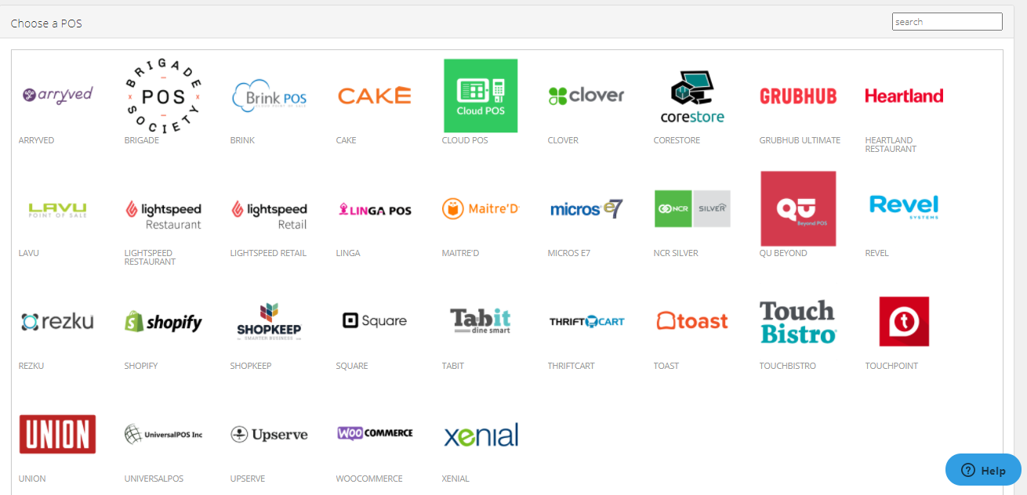Open the Help widget
Viewport: 1027px width, 495px height.
tap(983, 470)
